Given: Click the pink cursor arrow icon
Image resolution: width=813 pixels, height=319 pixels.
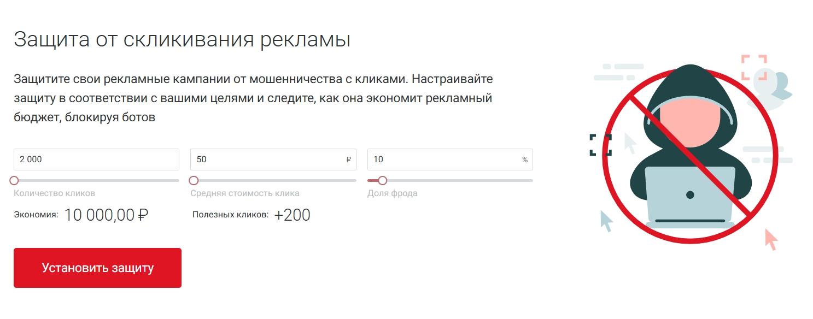Looking at the screenshot, I should (770, 239).
